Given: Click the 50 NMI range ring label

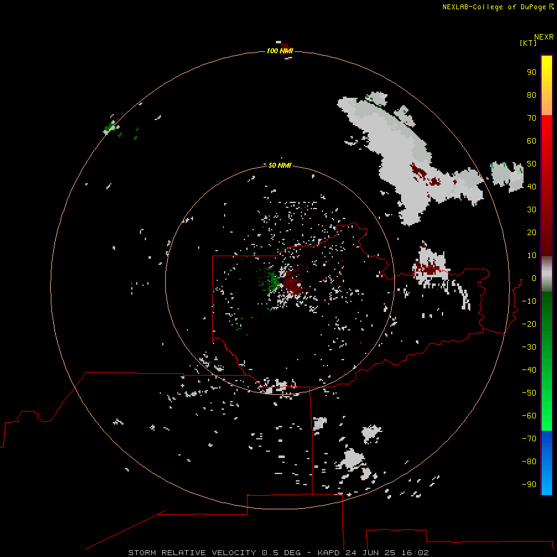Looking at the screenshot, I should [280, 165].
